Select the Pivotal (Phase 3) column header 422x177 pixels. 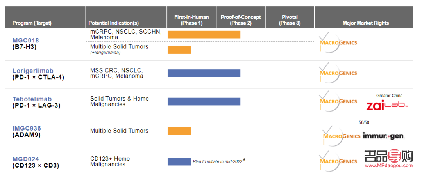[x=290, y=20]
